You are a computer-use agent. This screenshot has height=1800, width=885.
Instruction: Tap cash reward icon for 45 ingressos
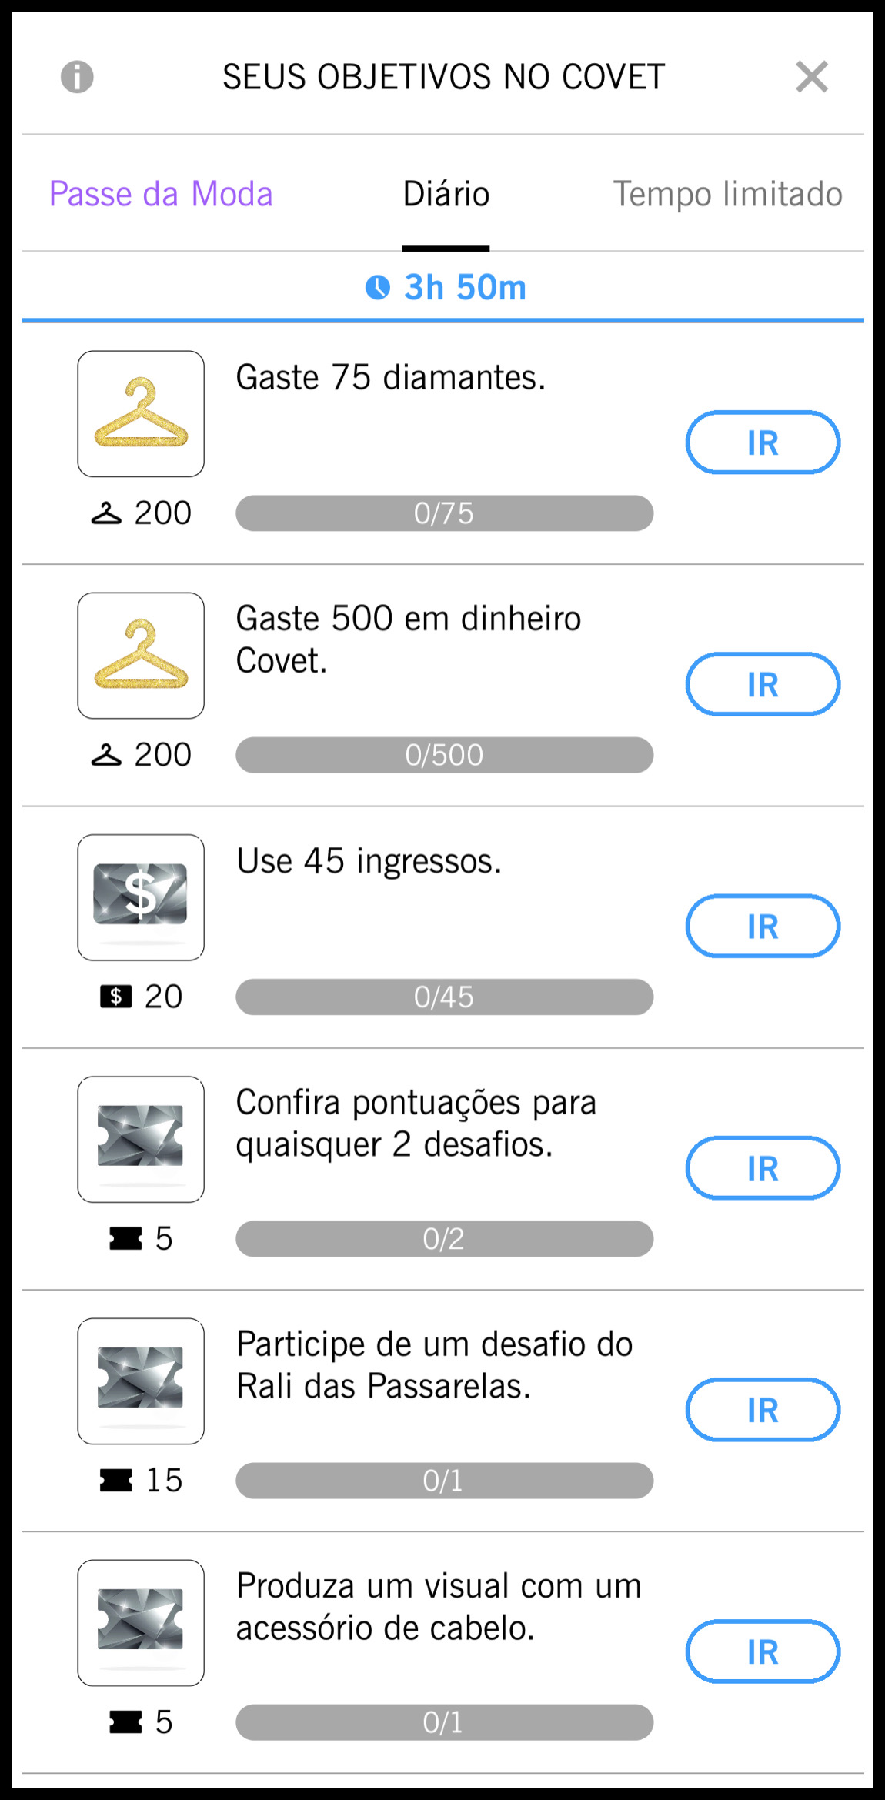(x=141, y=897)
